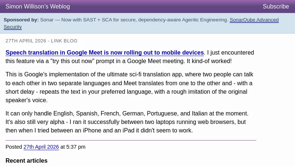Click the LINK BLOG label above the post
Viewport: 295px width, 166px height.
(x=64, y=41)
